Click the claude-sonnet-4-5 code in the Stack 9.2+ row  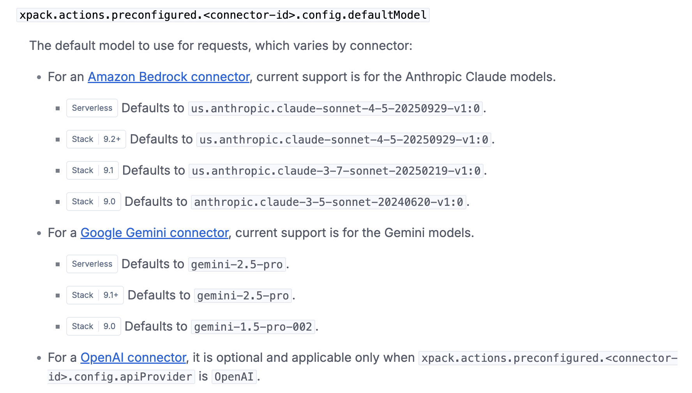[344, 140]
